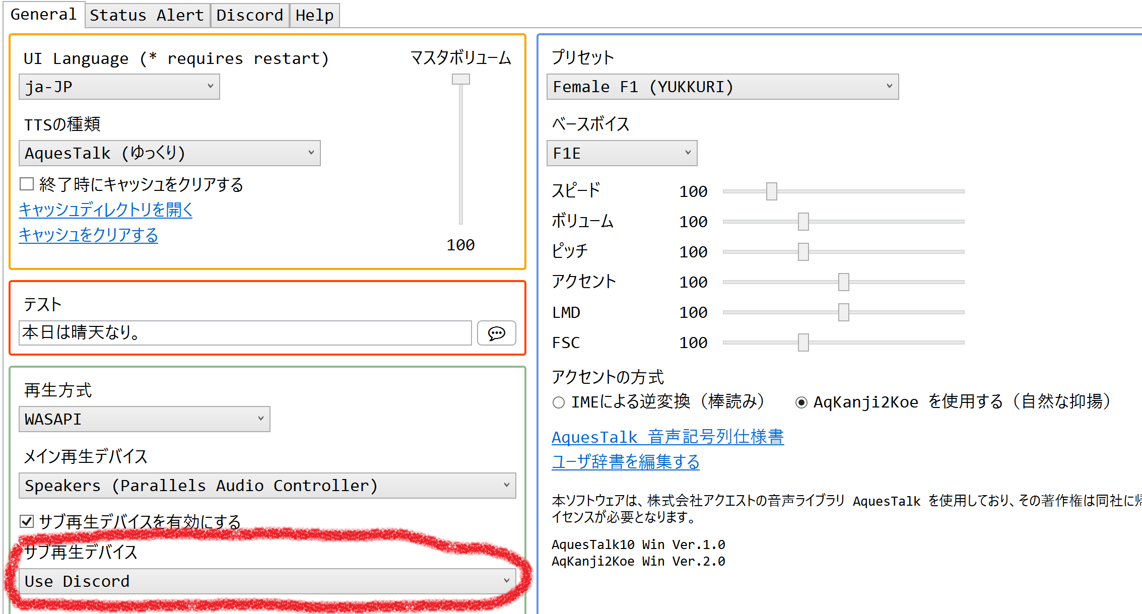Open the Discord tab
1142x614 pixels.
pos(250,15)
